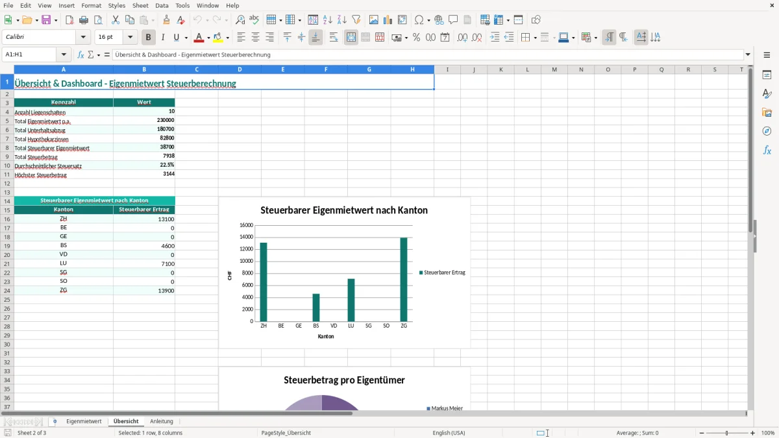Open the Data menu
The width and height of the screenshot is (779, 438).
point(162,6)
